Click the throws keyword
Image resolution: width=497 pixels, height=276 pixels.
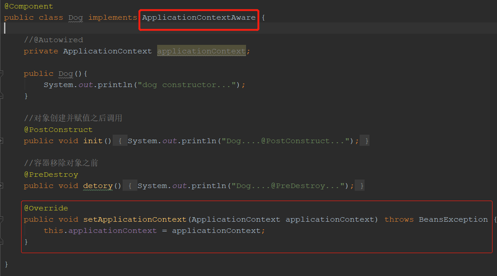point(399,219)
